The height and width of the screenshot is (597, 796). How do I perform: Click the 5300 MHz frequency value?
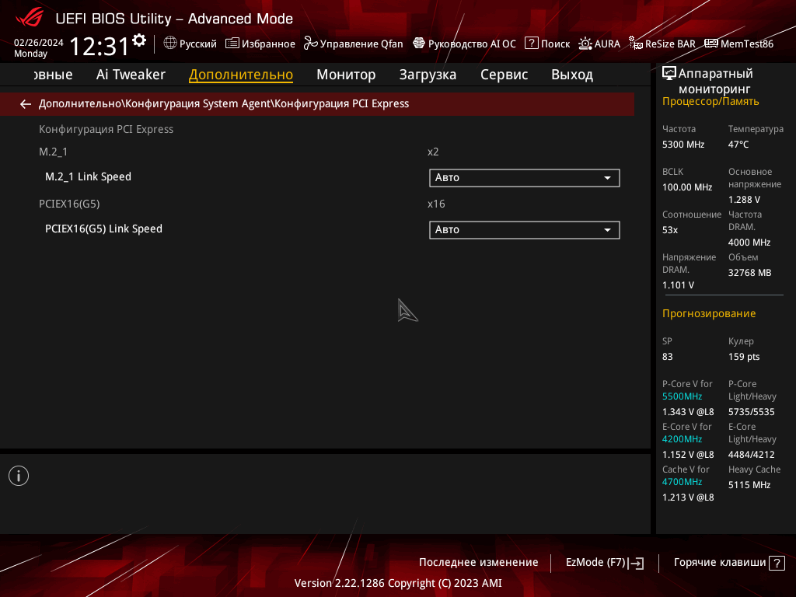click(683, 145)
